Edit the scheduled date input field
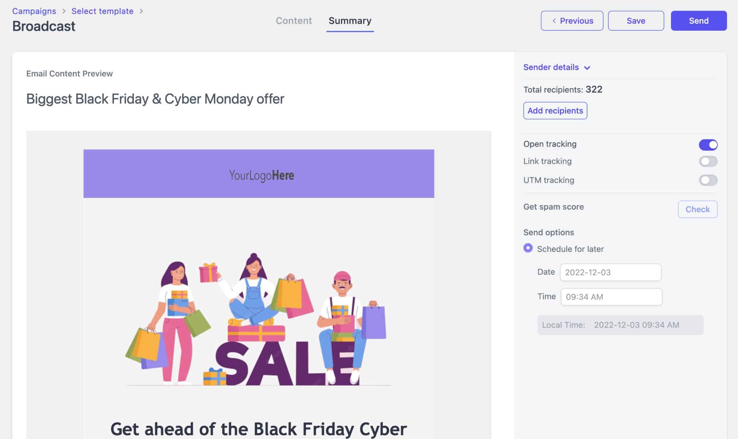The height and width of the screenshot is (439, 738). click(x=610, y=272)
